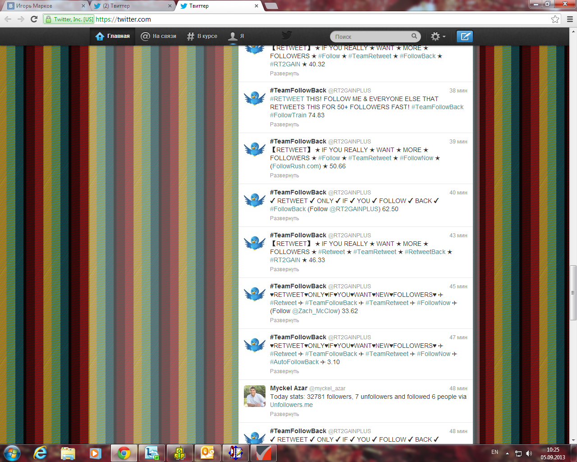Click the Twitter bird logo in navbar
This screenshot has width=577, height=462.
[x=287, y=36]
